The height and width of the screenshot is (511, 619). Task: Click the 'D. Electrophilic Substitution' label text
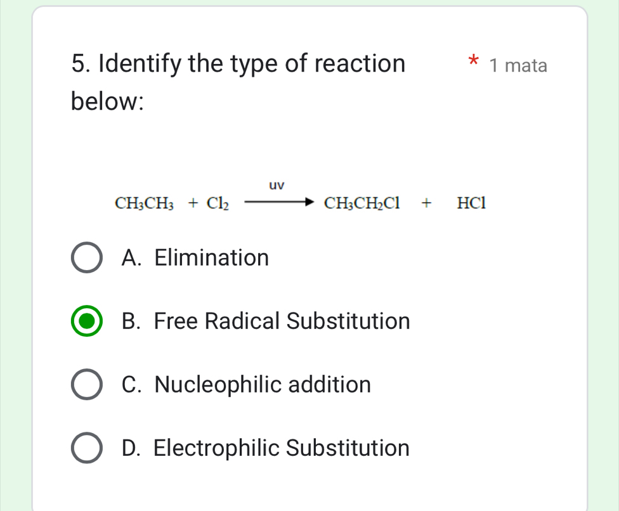click(x=266, y=448)
